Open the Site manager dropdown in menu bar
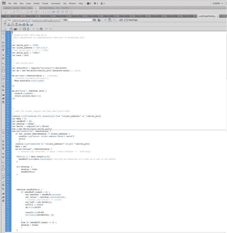This screenshot has height=233, width=227. coord(102,4)
